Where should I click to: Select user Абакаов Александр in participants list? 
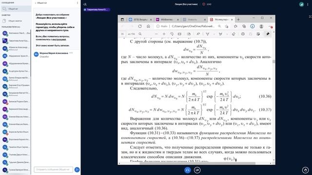tap(16, 48)
